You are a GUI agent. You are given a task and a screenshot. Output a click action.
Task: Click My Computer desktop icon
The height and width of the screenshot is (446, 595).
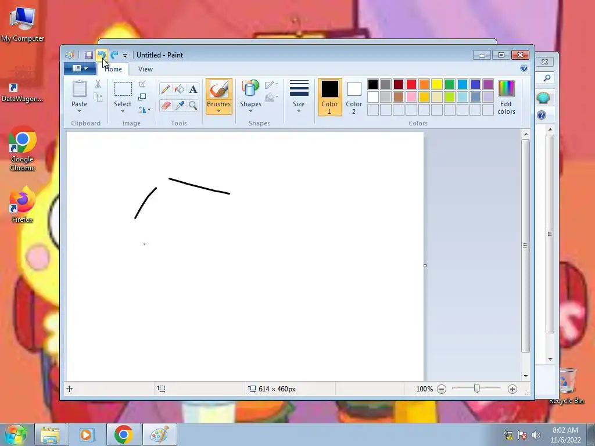pos(23,24)
